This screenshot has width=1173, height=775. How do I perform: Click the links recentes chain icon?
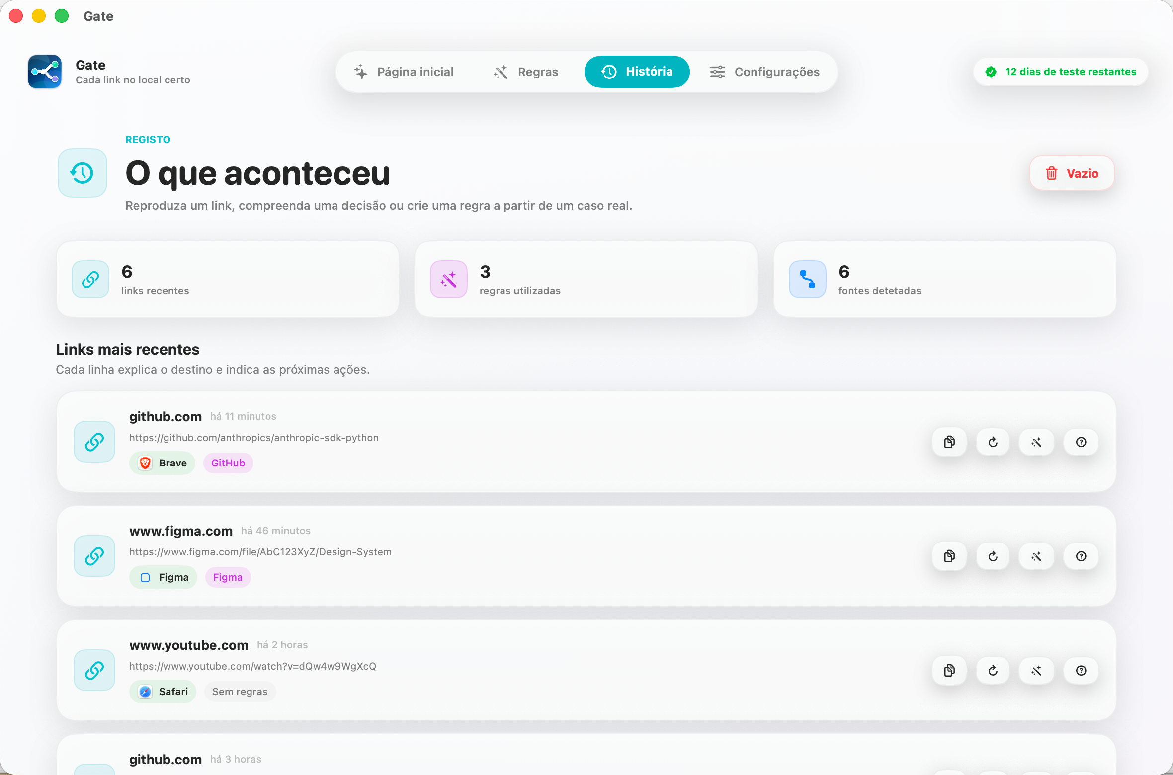(90, 279)
